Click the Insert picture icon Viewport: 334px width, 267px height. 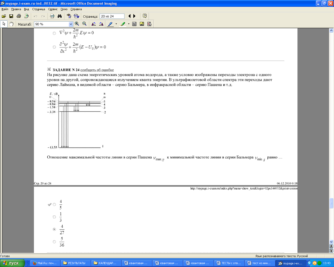(142, 24)
